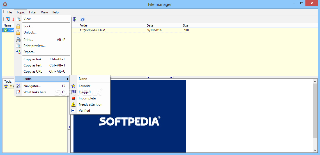Screen dimensions: 320x155
Task: Choose Flagged label in Icons submenu
Action: point(85,92)
